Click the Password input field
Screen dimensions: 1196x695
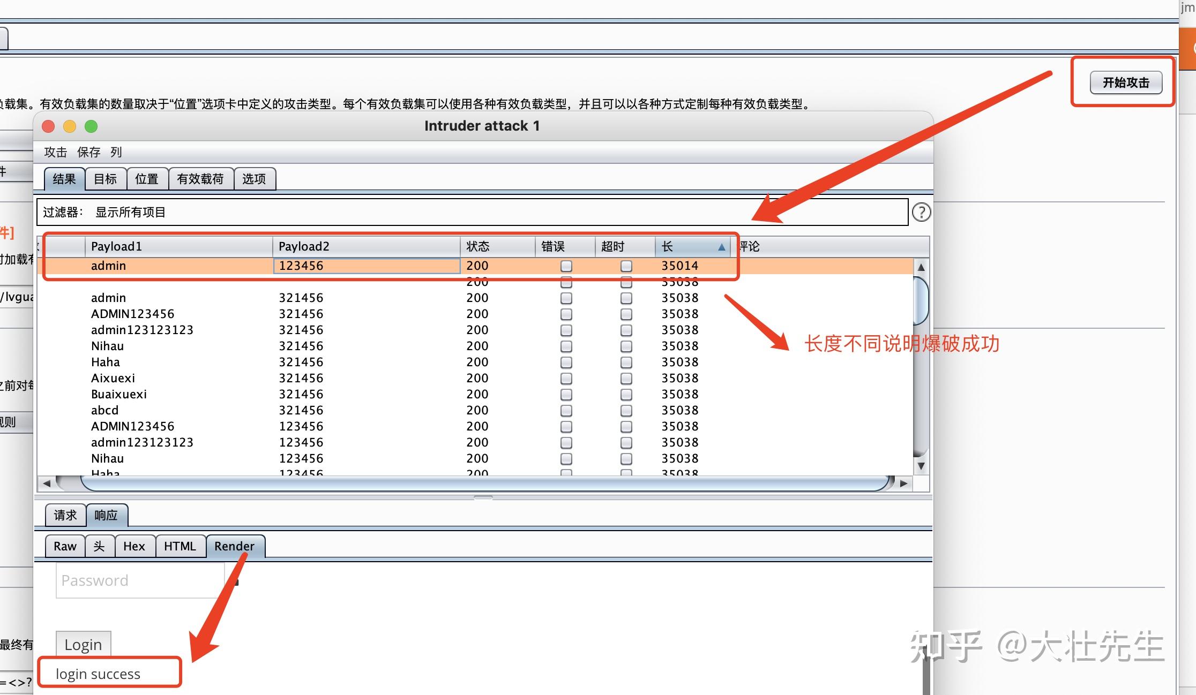click(x=140, y=580)
